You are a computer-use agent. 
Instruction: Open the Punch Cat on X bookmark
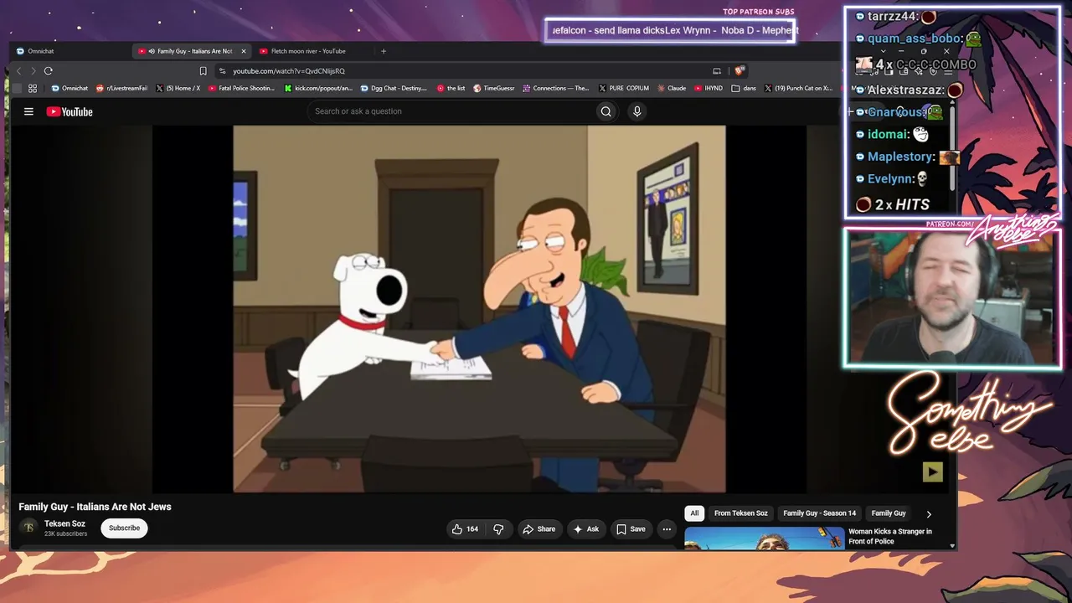coord(799,88)
